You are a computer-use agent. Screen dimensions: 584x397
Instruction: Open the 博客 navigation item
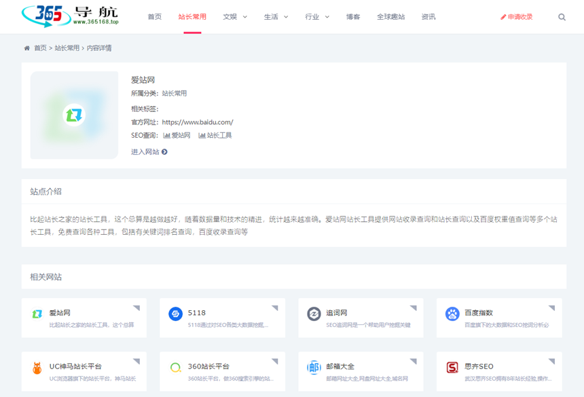point(353,17)
